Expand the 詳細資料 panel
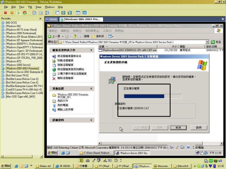Screen dimensions: 226x169 coord(91,120)
